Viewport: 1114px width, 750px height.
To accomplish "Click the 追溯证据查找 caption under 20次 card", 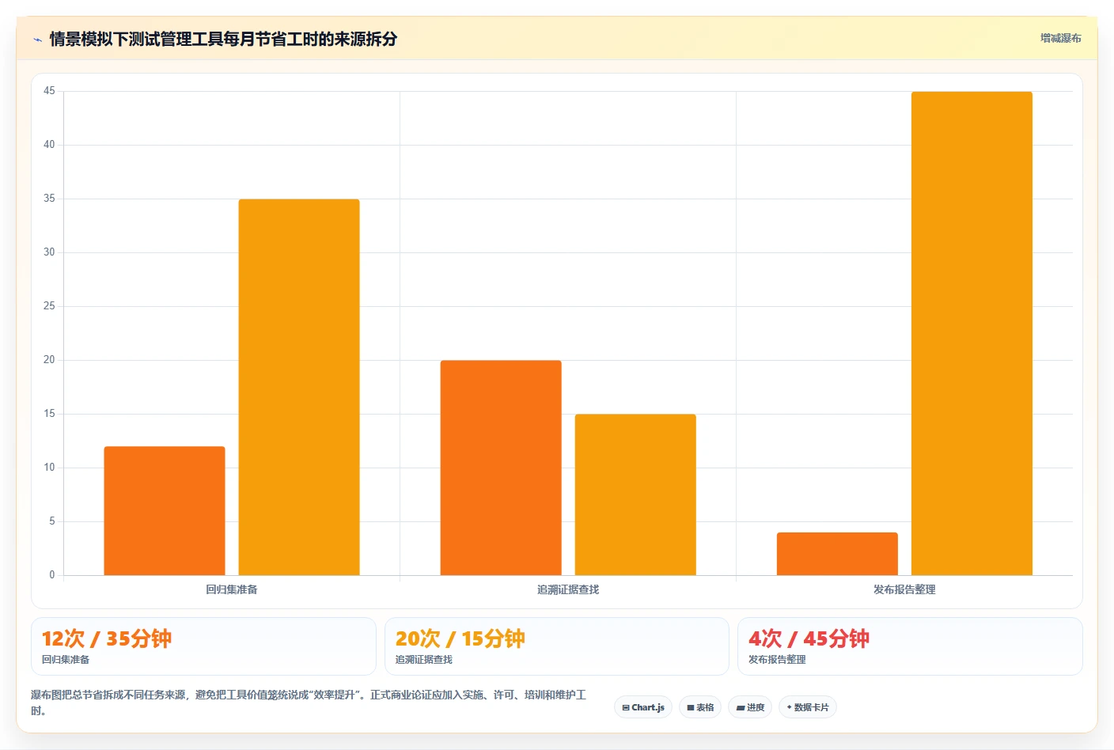I will [424, 659].
